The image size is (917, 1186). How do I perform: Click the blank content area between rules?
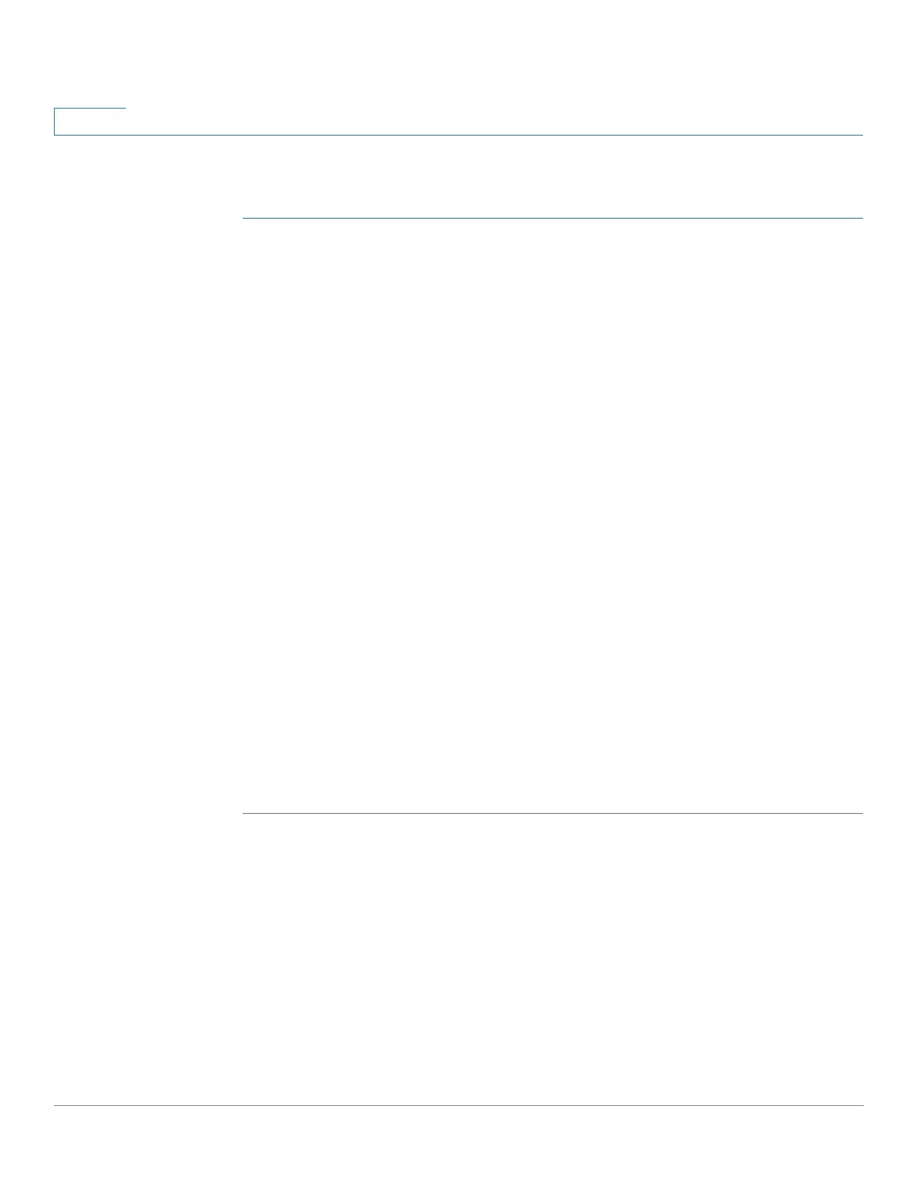[553, 516]
